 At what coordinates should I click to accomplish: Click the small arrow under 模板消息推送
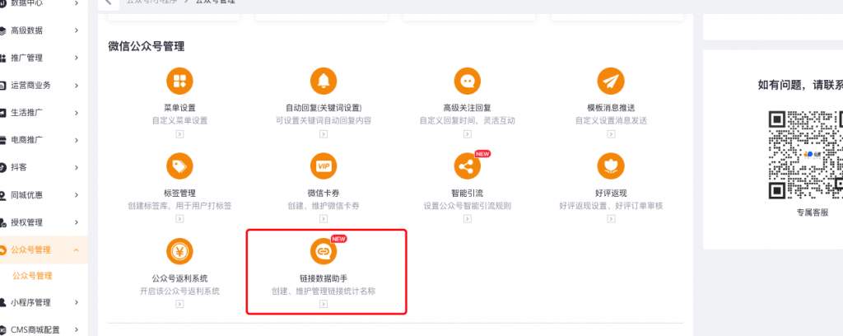611,134
